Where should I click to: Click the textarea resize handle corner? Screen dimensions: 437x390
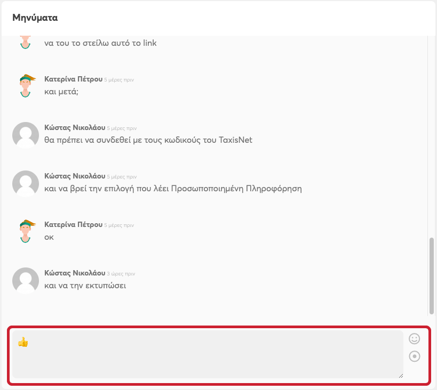pos(400,376)
